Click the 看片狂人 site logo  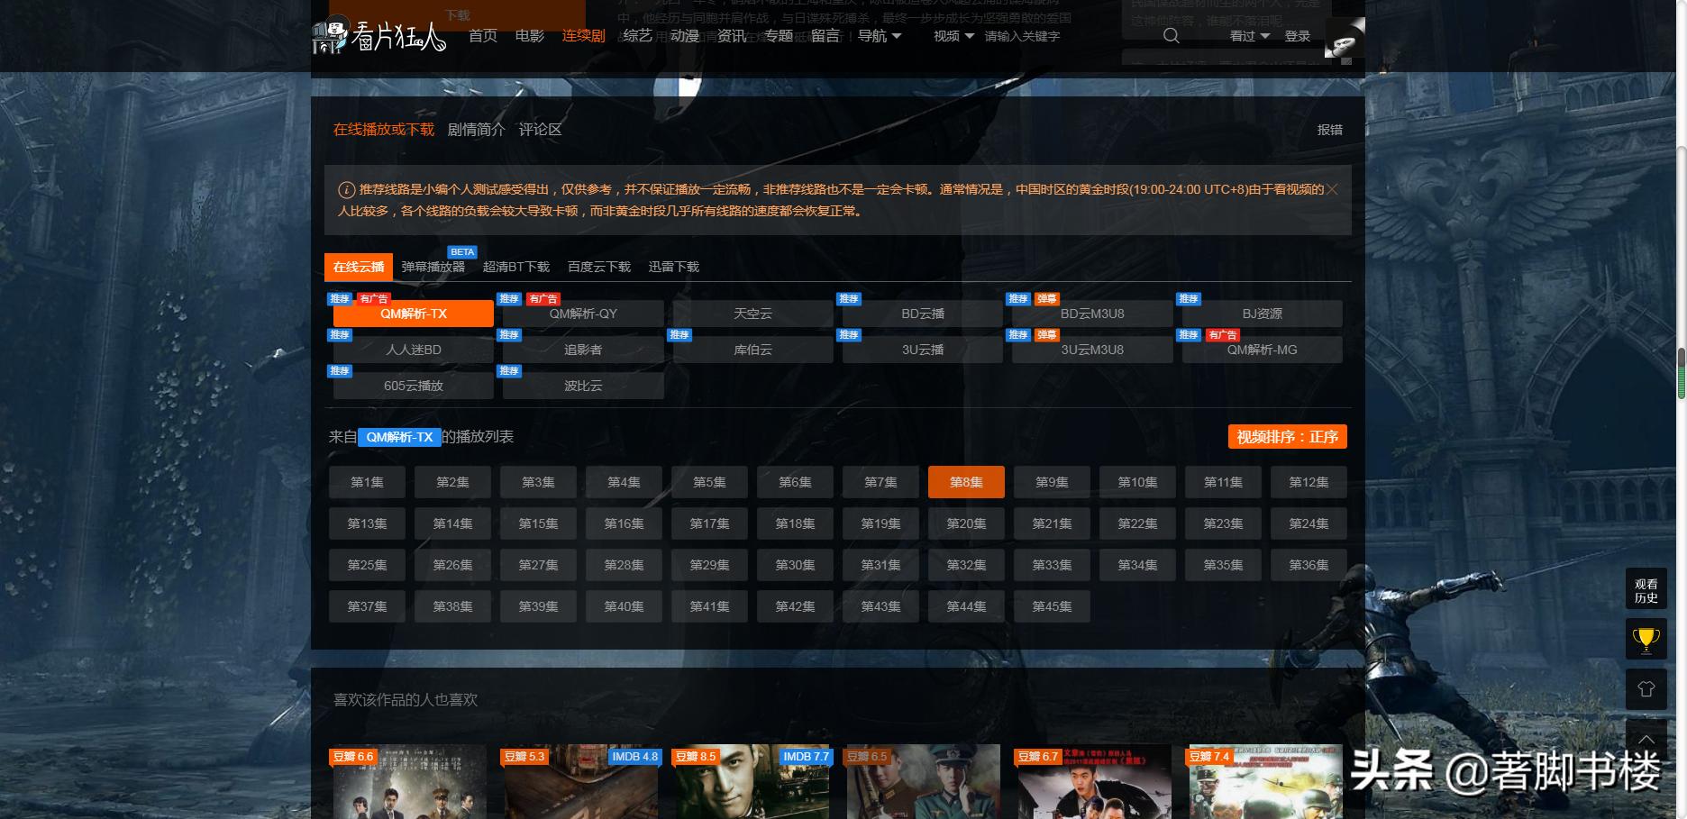tap(379, 36)
